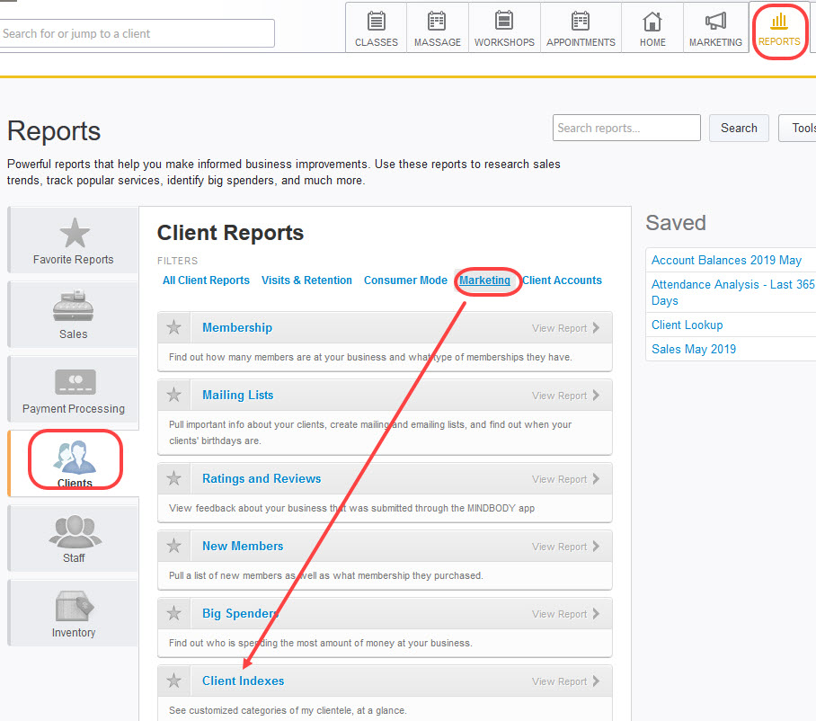
Task: Go to Home via the house icon
Action: (x=652, y=27)
